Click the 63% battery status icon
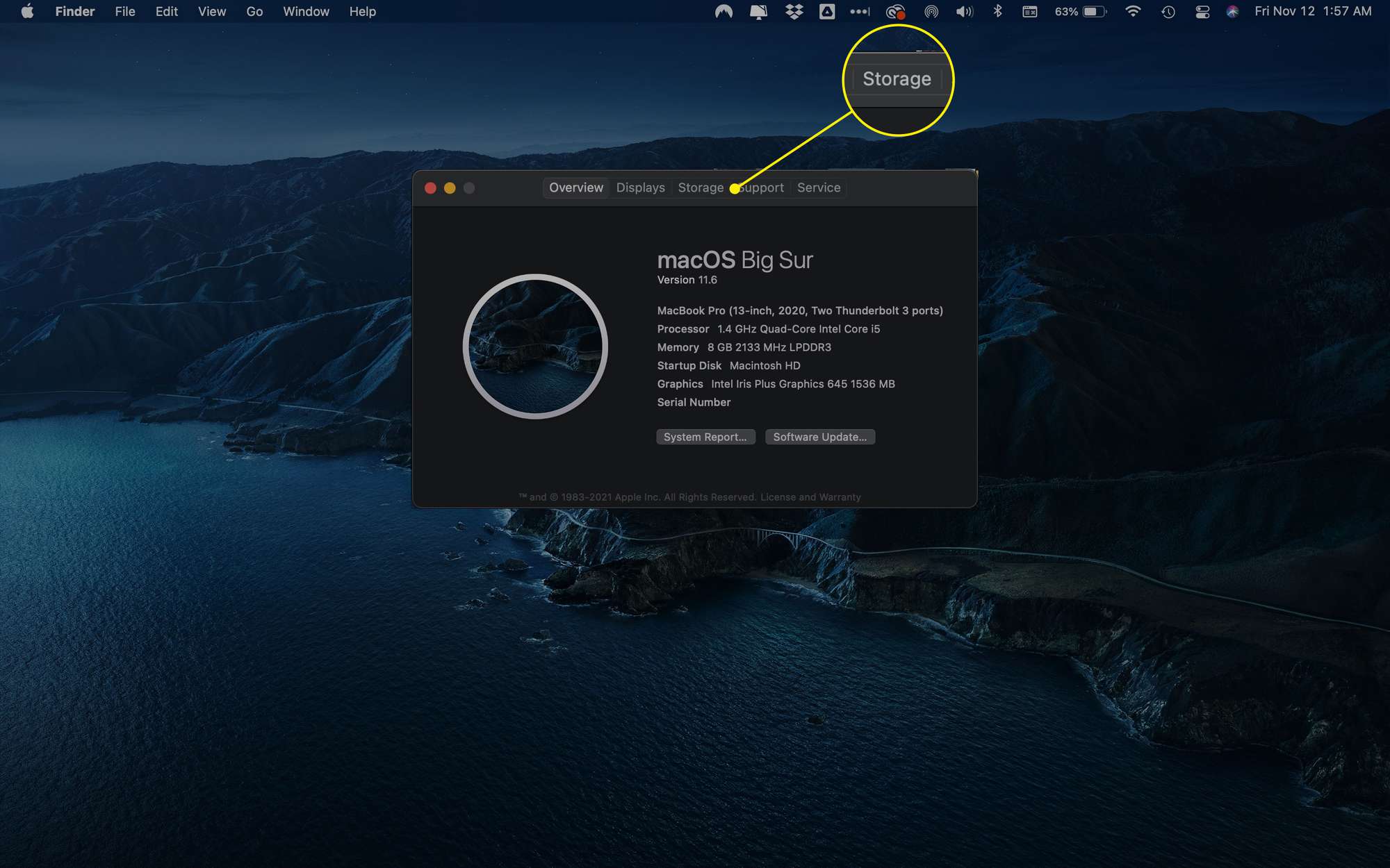 tap(1081, 12)
